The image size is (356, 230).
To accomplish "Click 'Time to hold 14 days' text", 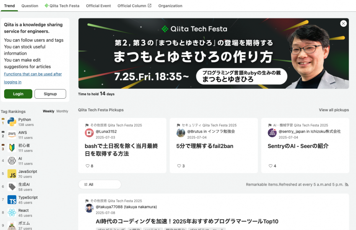I will pyautogui.click(x=96, y=94).
